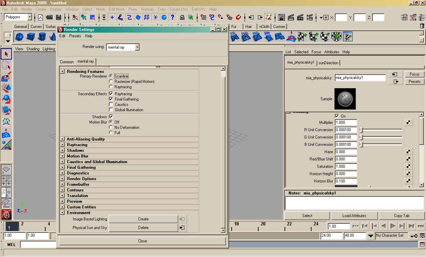The height and width of the screenshot is (257, 426).
Task: Close the Render Settings with Close button
Action: [142, 241]
